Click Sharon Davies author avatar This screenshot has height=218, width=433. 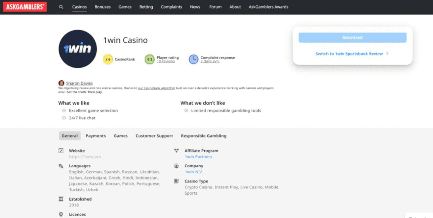pyautogui.click(x=61, y=83)
